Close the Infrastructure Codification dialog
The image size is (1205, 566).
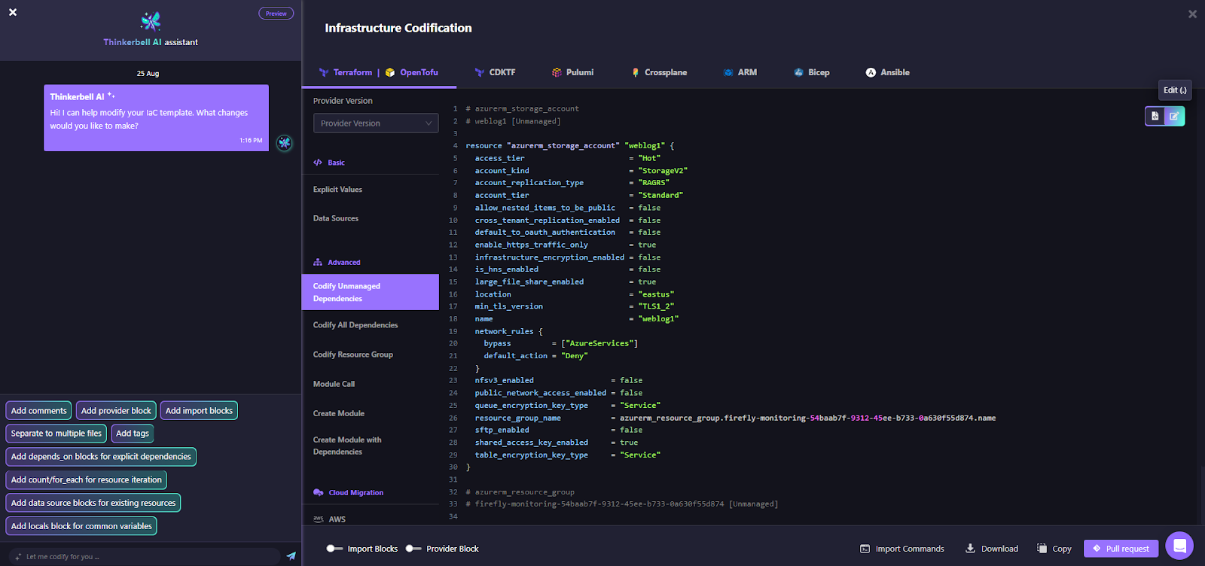(x=1192, y=14)
